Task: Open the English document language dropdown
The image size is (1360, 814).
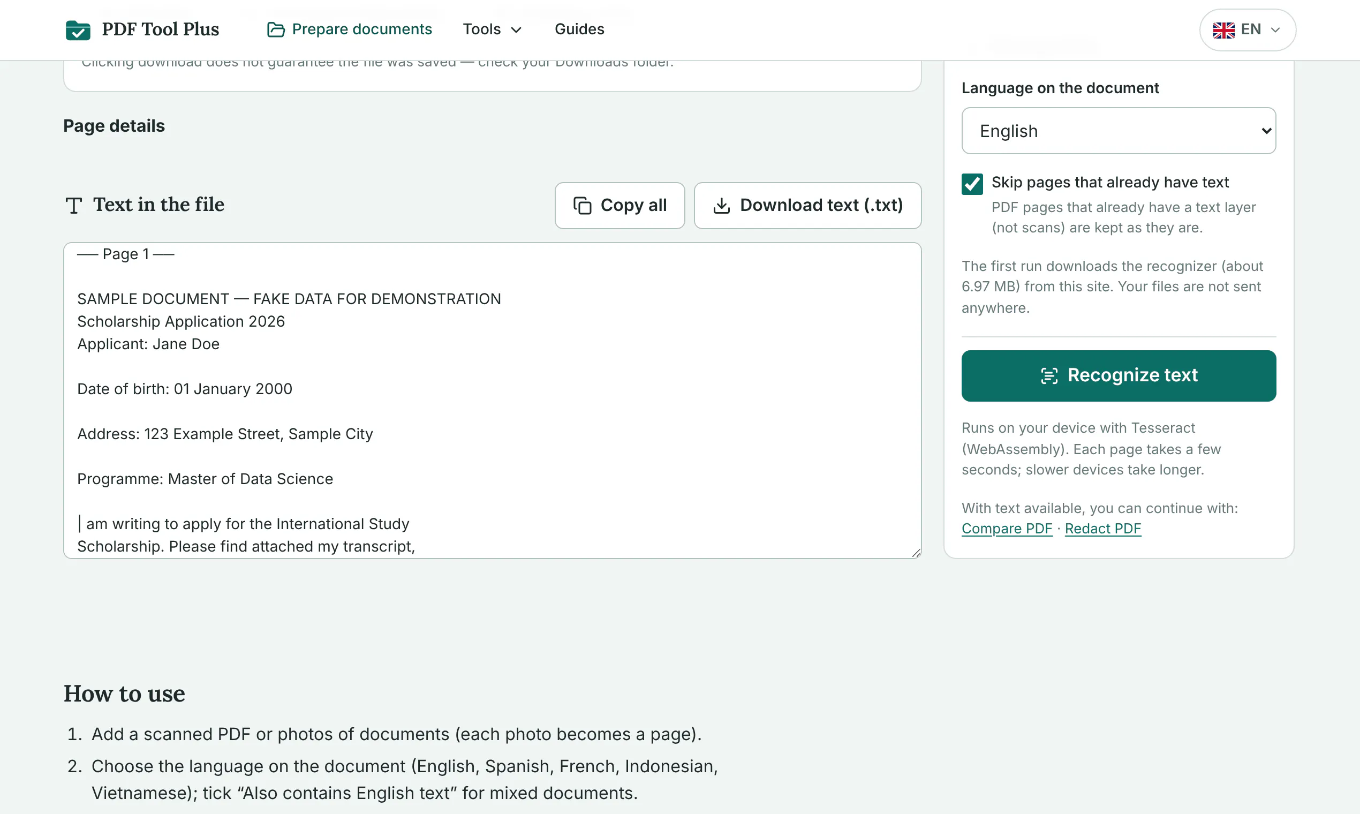Action: coord(1118,131)
